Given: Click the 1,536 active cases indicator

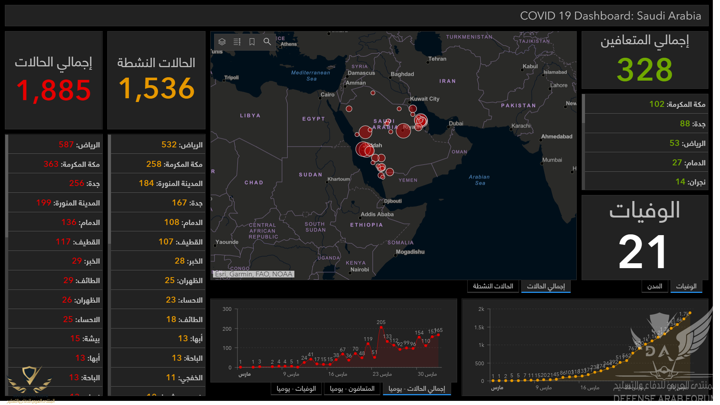Looking at the screenshot, I should tap(156, 89).
